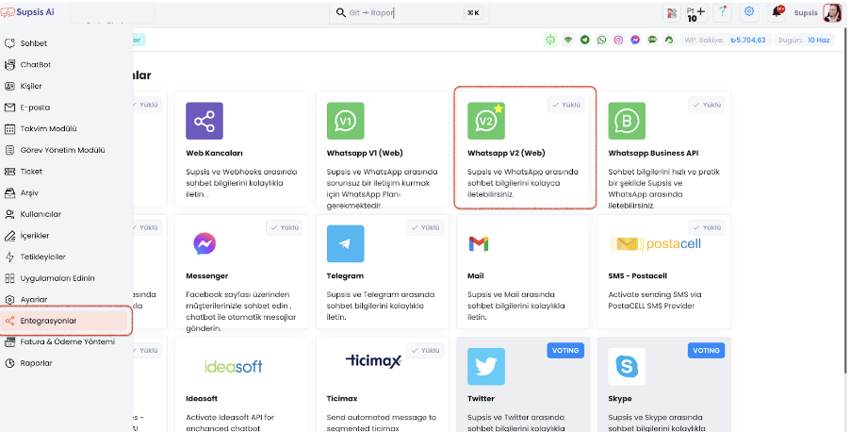
Task: Open the Messenger integration card
Action: point(242,272)
